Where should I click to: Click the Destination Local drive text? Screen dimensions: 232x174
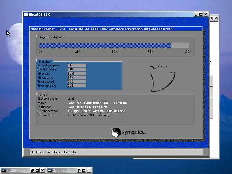click(88, 107)
